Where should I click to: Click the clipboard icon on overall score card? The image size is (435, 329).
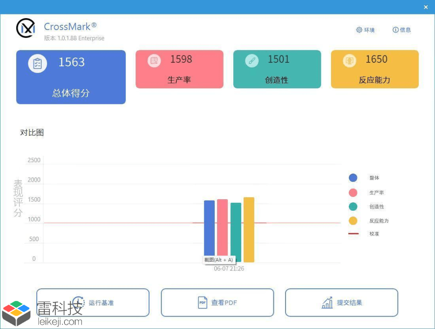(x=37, y=63)
